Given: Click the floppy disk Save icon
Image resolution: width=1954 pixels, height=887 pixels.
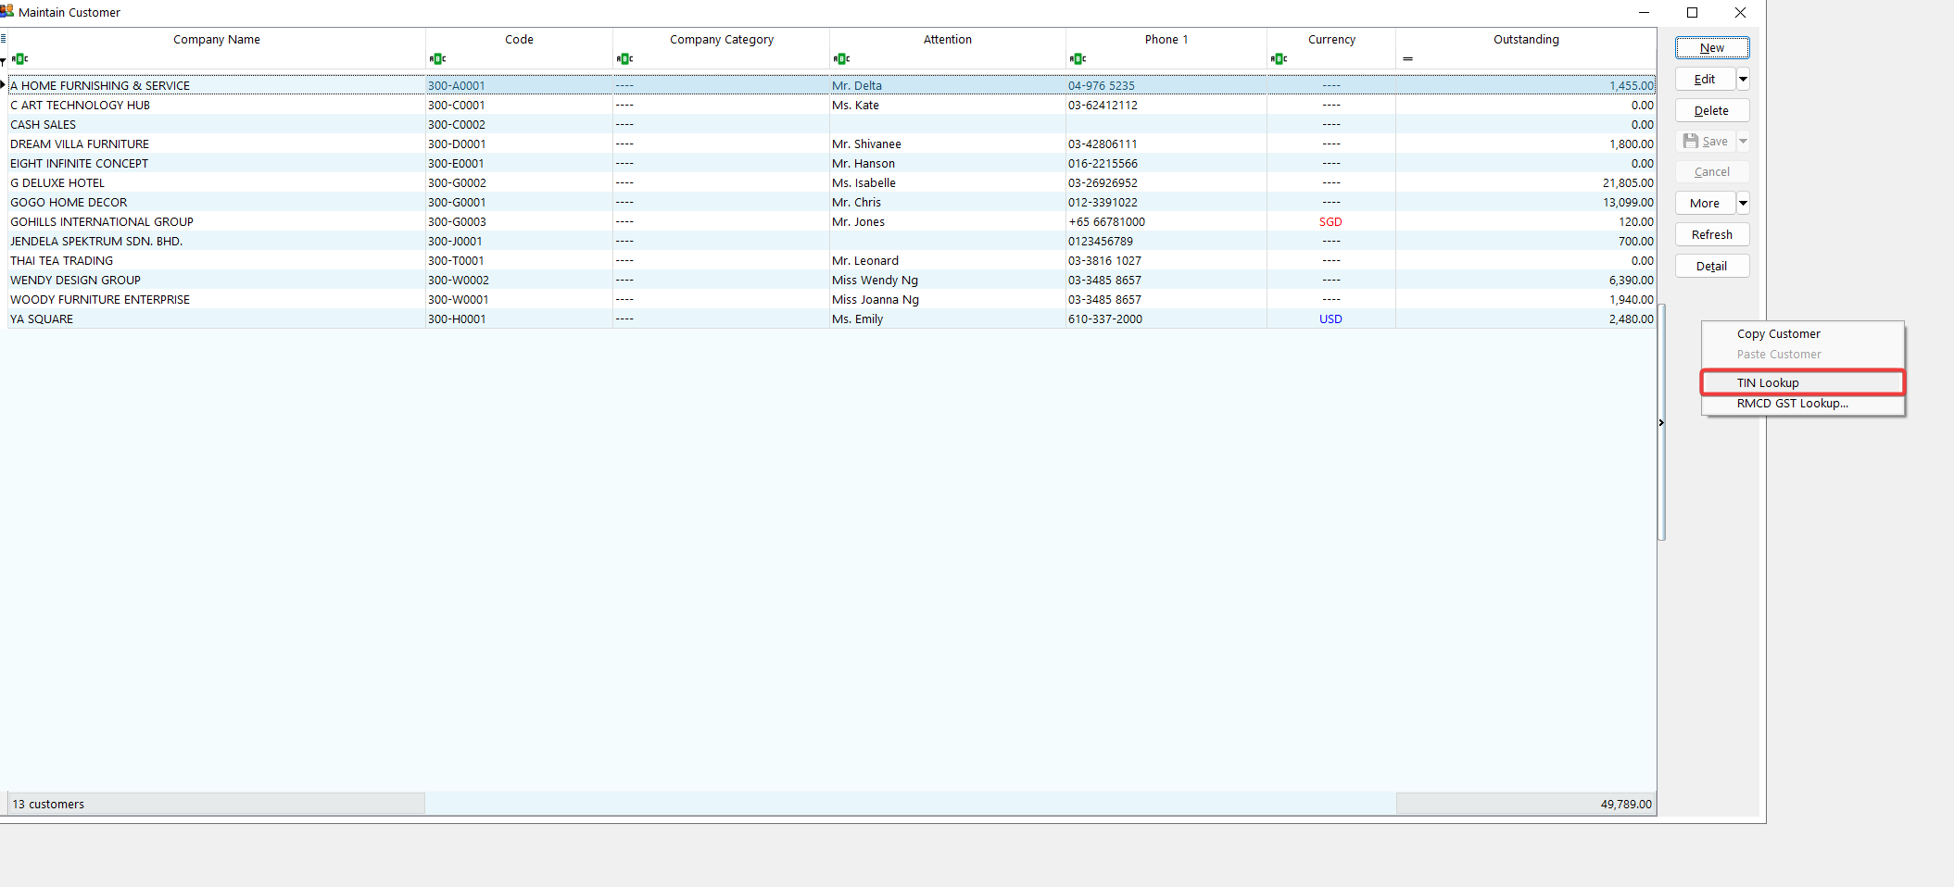Looking at the screenshot, I should 1691,141.
